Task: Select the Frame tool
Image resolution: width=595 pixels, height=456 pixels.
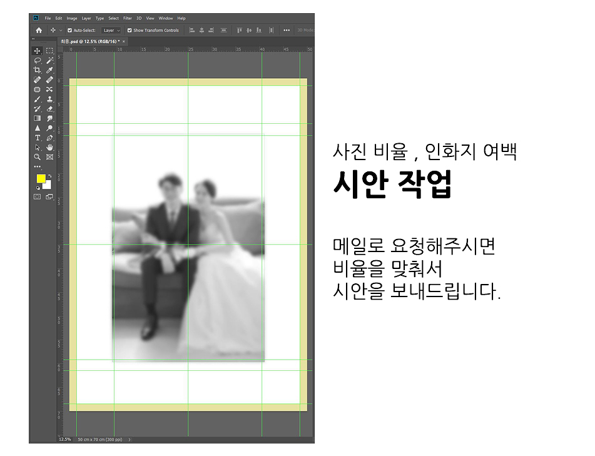Action: pos(49,156)
